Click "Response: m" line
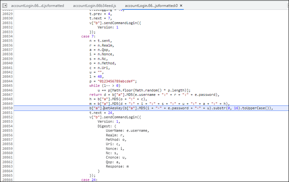289x182 pixels. coord(117,166)
